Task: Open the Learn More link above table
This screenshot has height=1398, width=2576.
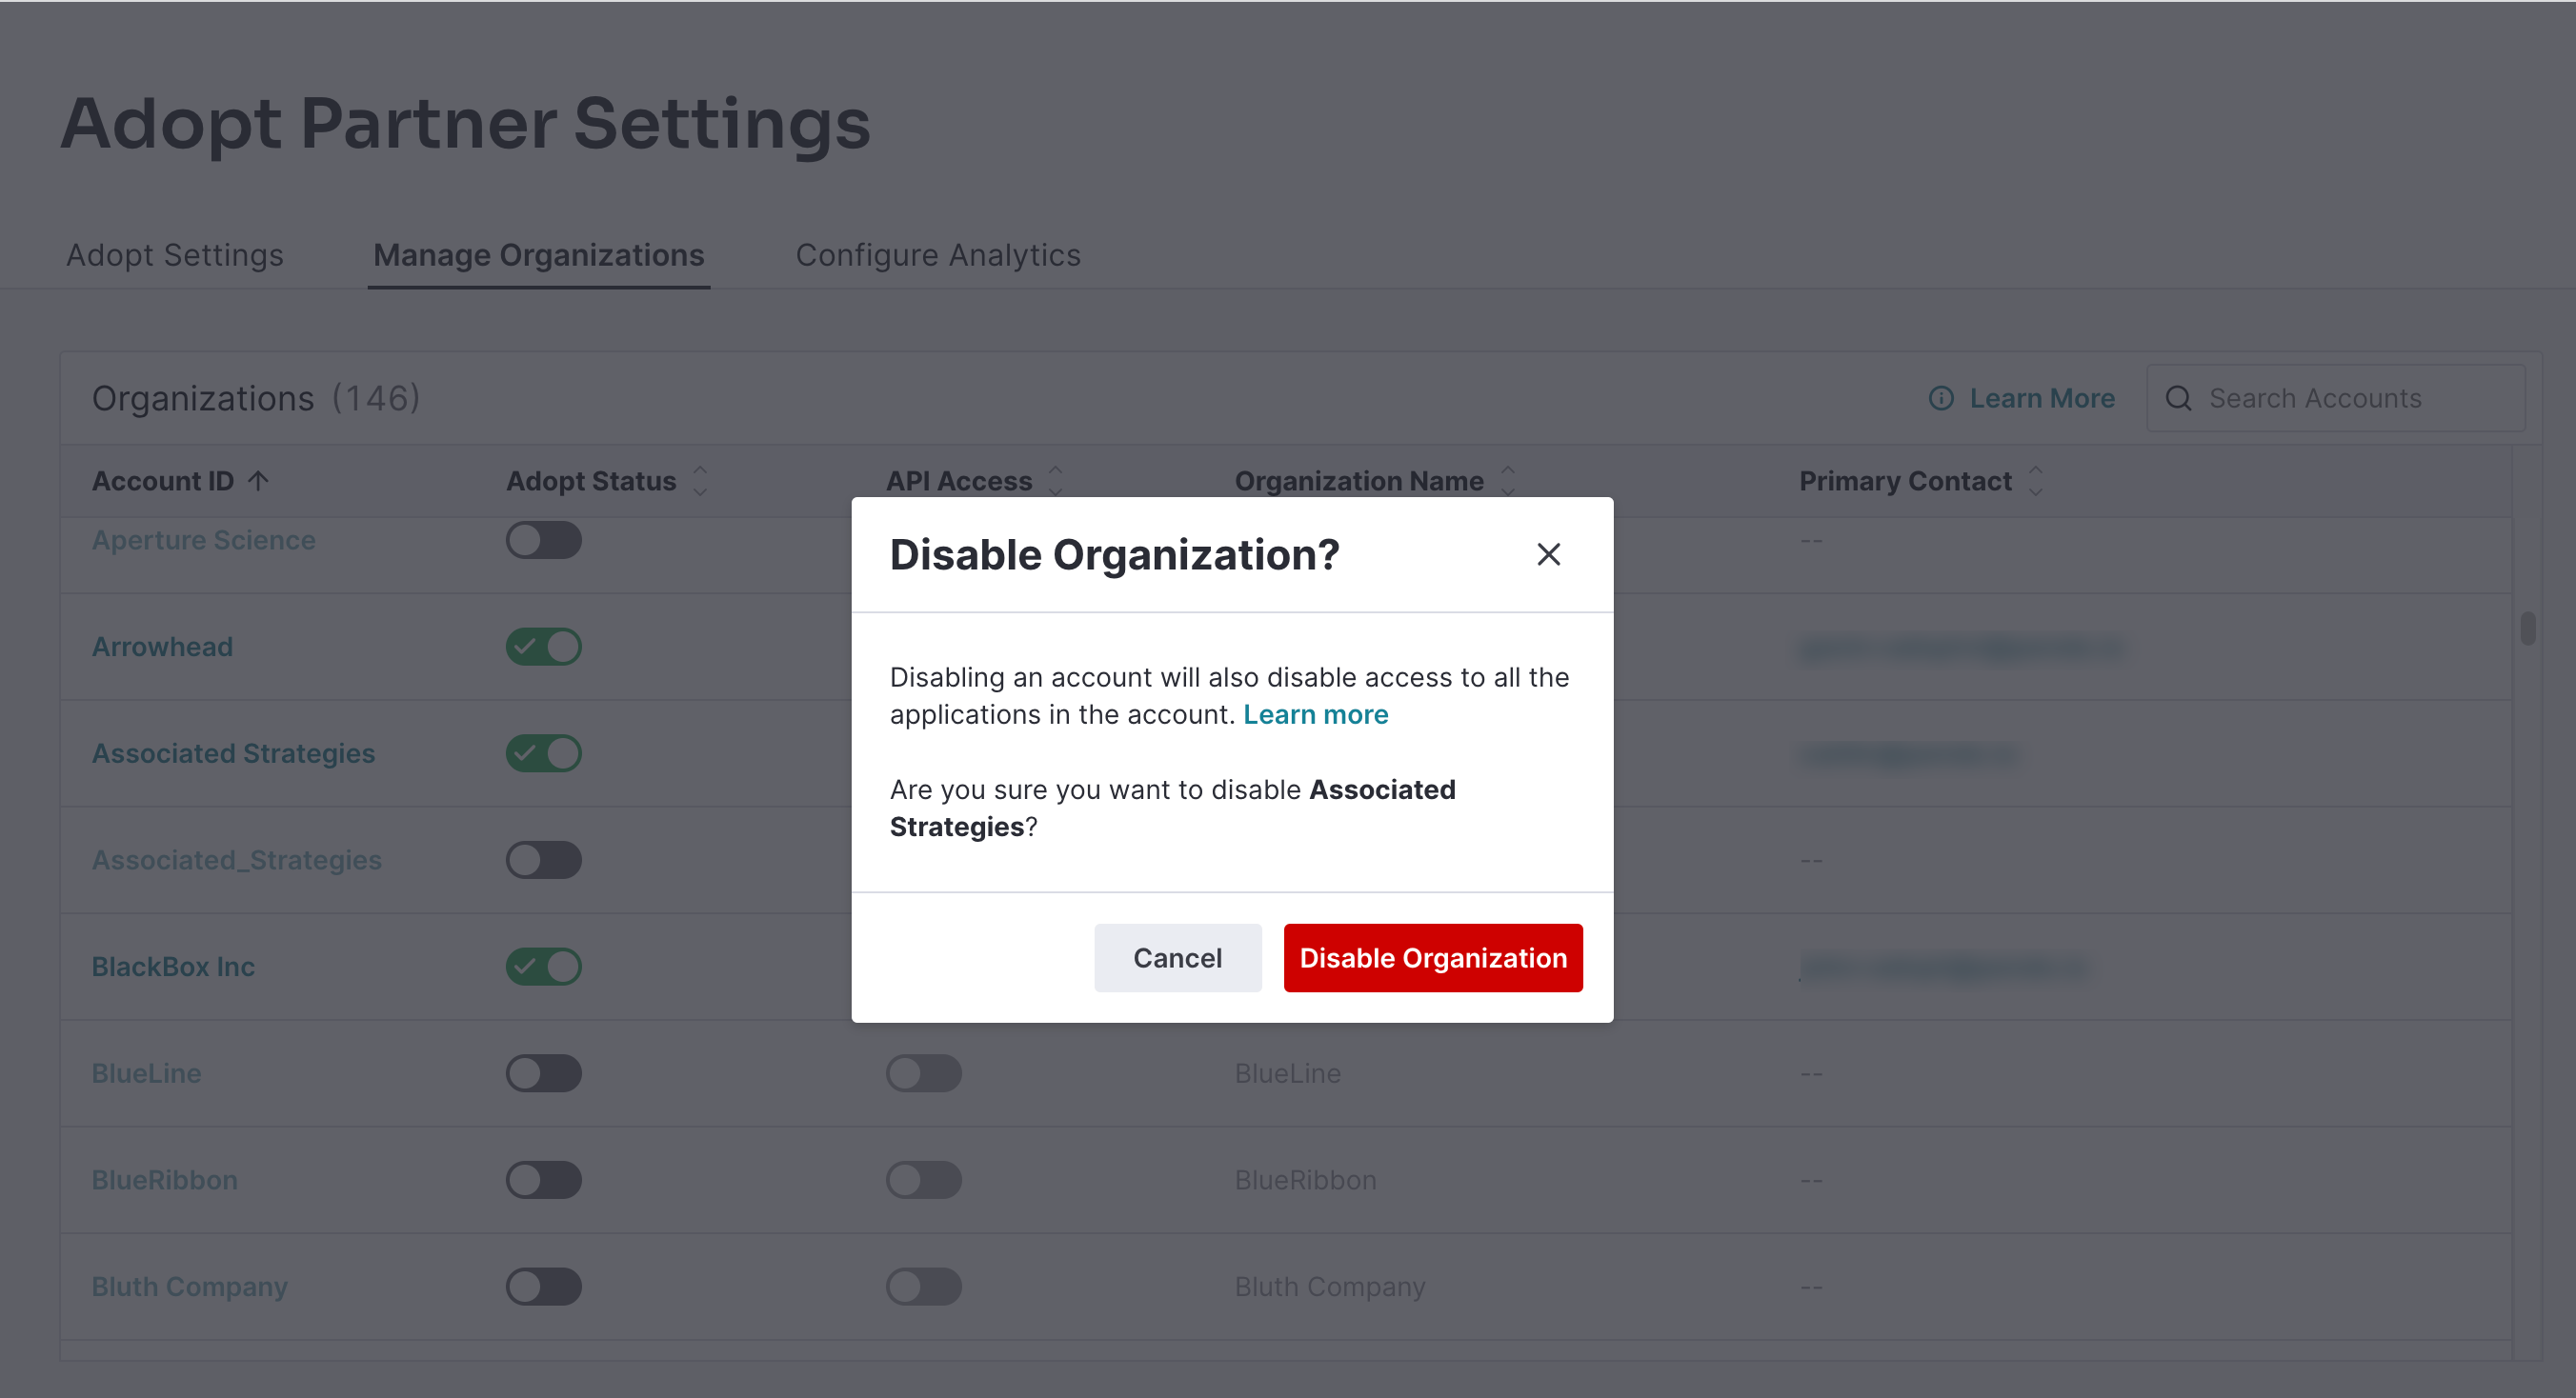Action: [x=2041, y=398]
